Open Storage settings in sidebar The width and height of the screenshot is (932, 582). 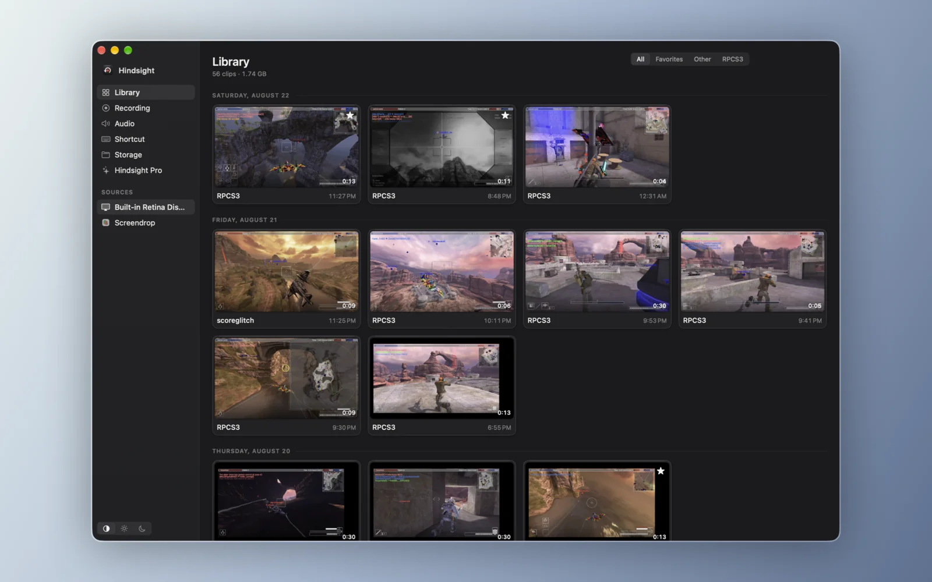tap(146, 155)
